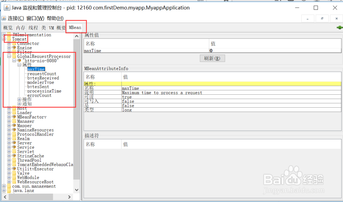Select the WebModule tree item

[x=28, y=178]
